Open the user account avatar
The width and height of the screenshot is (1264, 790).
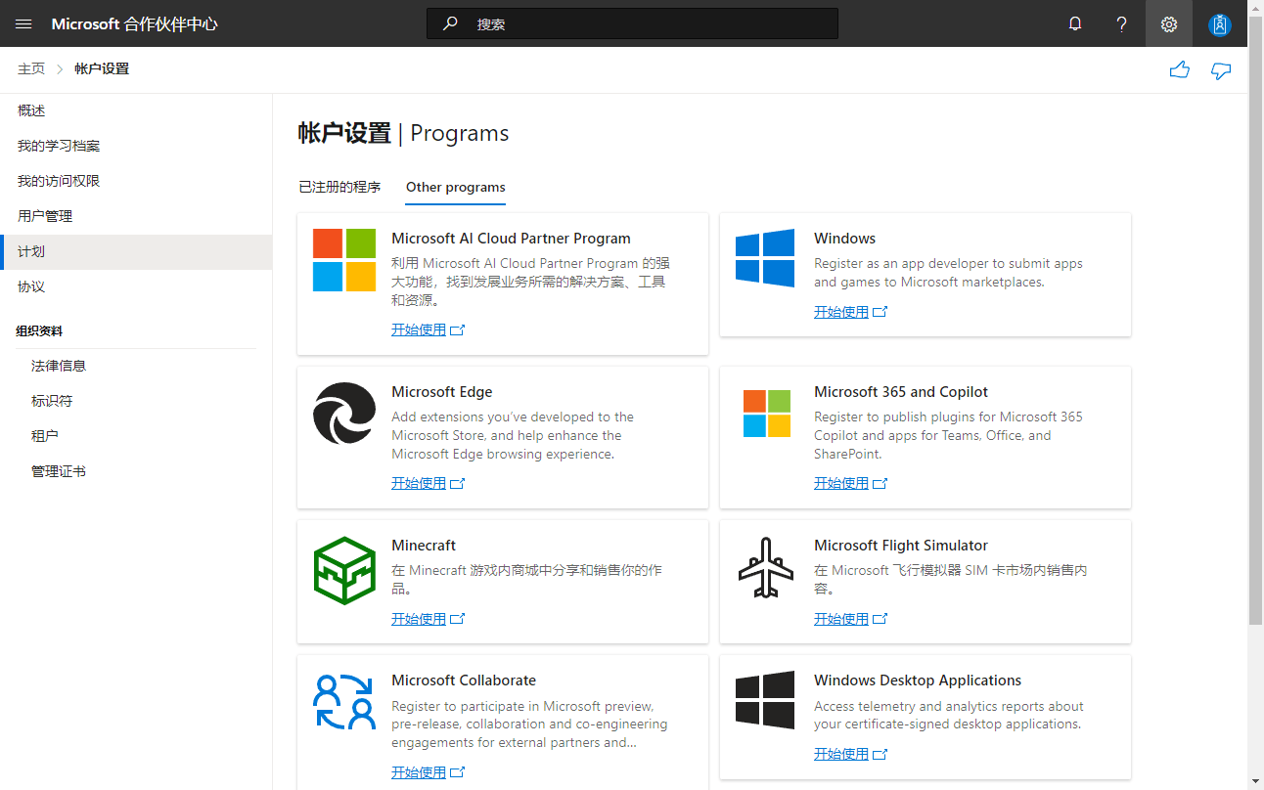(1220, 23)
